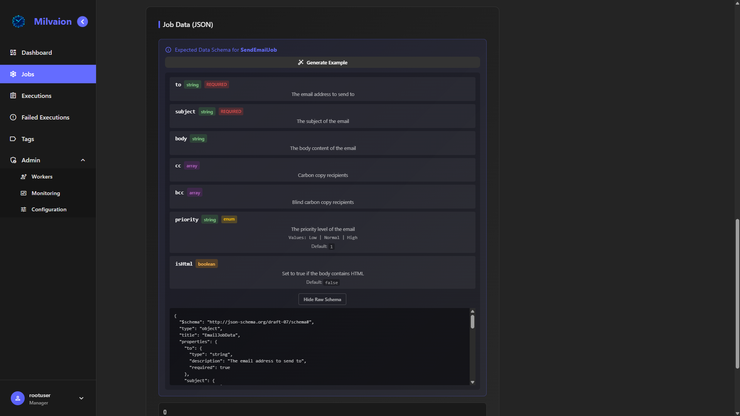Click the Failed Executions alert icon
Image resolution: width=740 pixels, height=416 pixels.
[13, 117]
